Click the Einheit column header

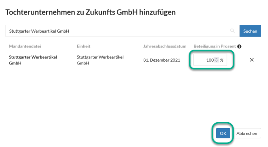[x=83, y=46]
